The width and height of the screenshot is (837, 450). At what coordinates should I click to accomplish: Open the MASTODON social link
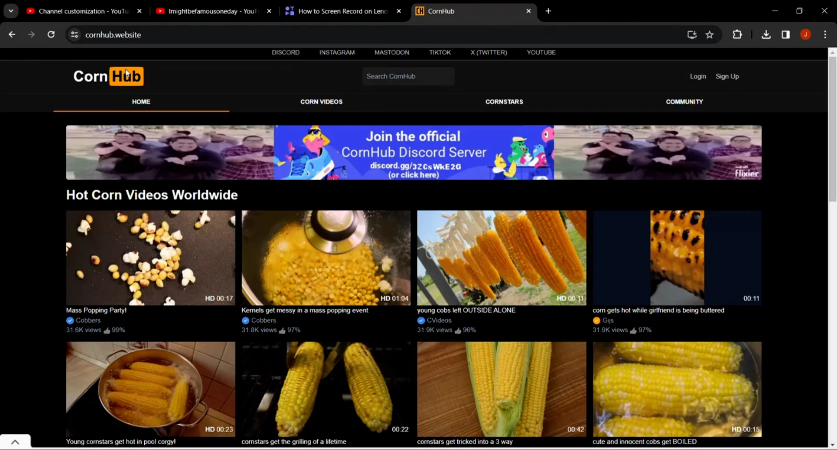[391, 52]
